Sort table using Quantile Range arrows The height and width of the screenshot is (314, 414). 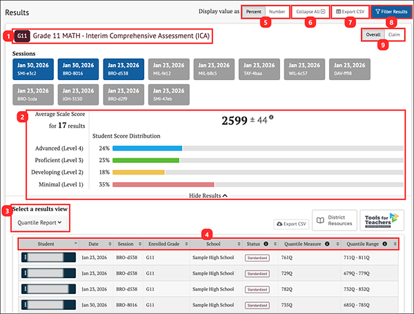(x=395, y=244)
